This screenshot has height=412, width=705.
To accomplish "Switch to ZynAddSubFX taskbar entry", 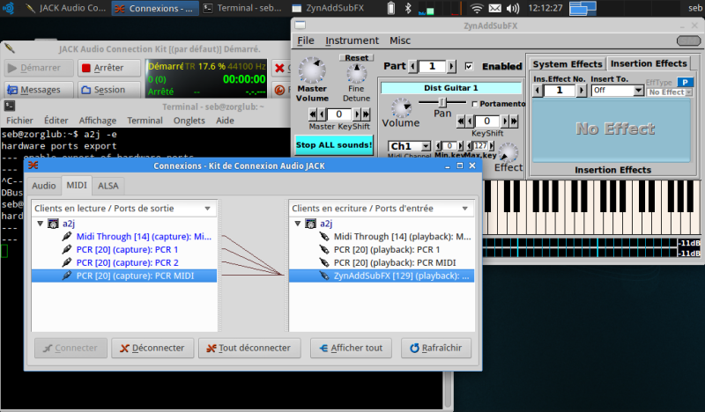I will click(328, 8).
